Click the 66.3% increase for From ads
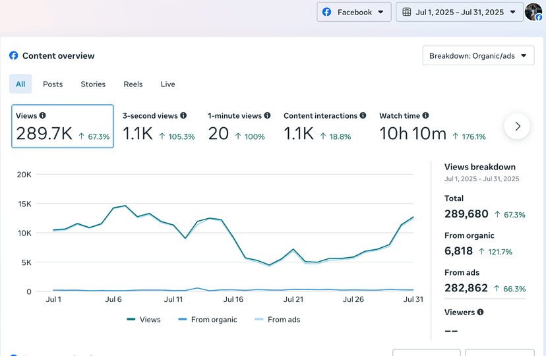The width and height of the screenshot is (546, 356). (510, 289)
